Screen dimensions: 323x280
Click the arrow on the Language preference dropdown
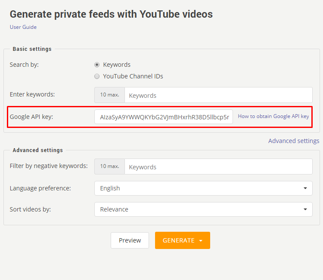(x=305, y=188)
